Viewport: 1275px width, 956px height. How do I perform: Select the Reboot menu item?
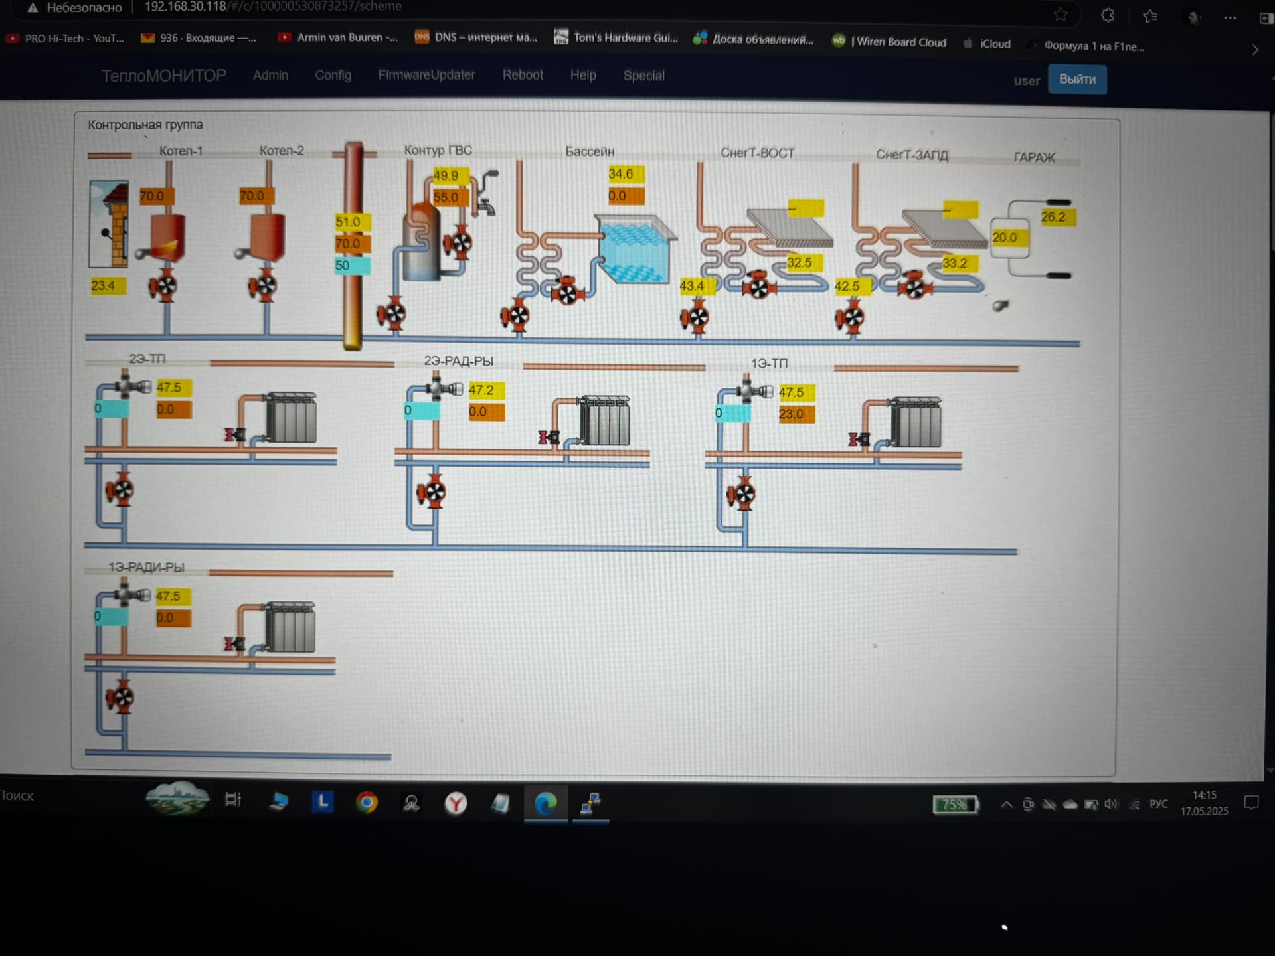523,75
